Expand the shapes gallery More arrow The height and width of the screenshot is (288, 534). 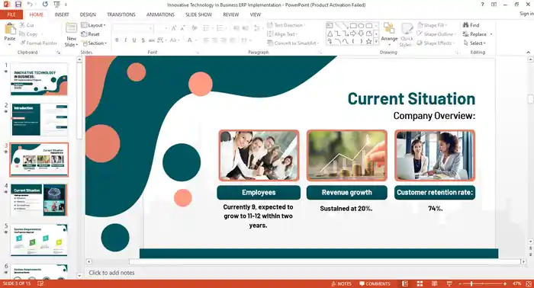coord(376,41)
